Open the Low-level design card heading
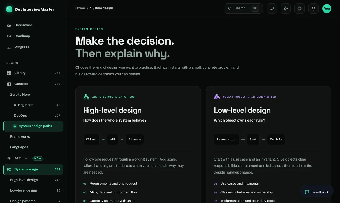The height and width of the screenshot is (203, 340). [242, 110]
